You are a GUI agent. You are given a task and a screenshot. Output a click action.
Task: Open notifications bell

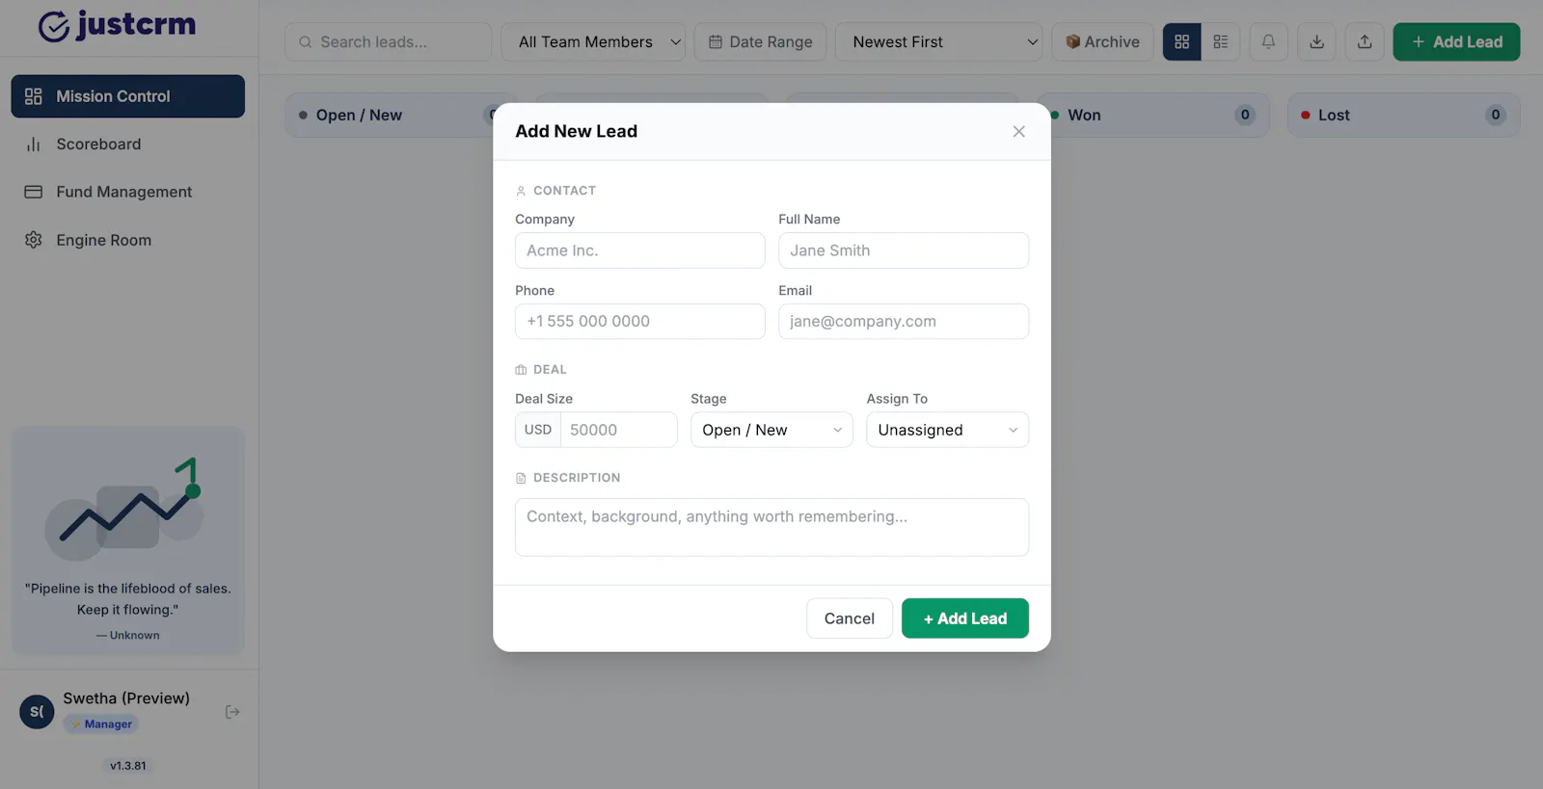[1268, 42]
